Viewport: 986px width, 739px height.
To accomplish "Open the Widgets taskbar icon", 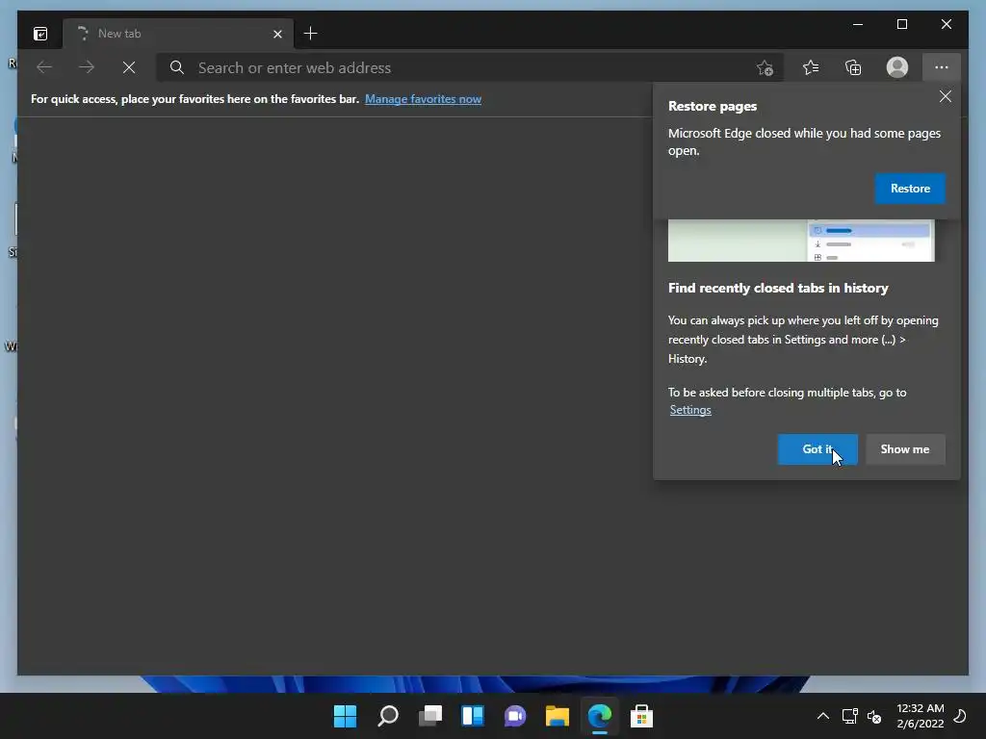I will click(472, 716).
